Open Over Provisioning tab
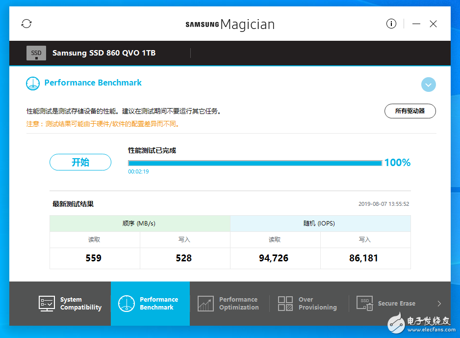The width and height of the screenshot is (460, 338). coord(309,304)
